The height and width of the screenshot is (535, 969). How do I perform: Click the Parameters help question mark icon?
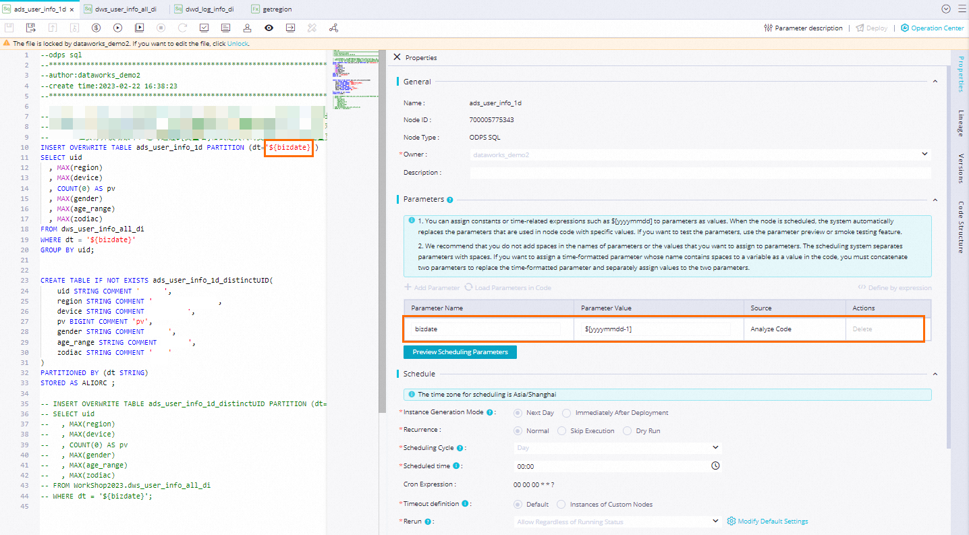pos(450,200)
